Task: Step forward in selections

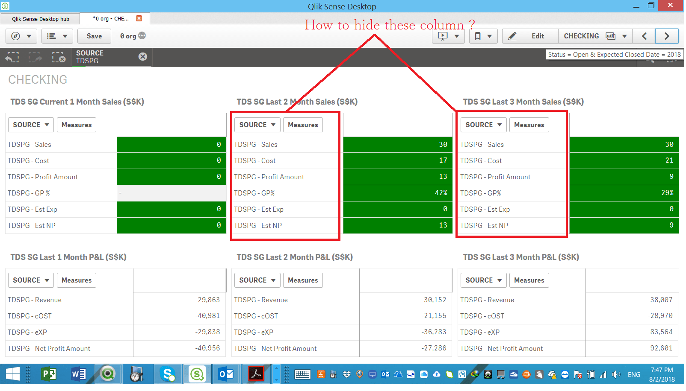Action: click(x=35, y=57)
